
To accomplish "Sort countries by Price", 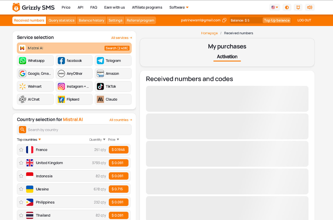I will point(113,140).
